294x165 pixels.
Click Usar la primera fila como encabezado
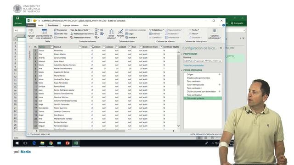coord(44,33)
